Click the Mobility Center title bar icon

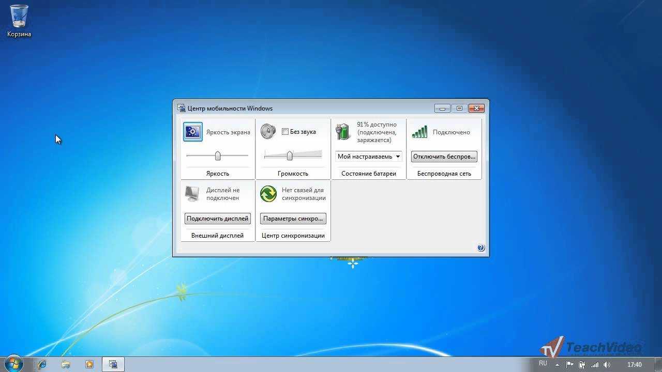tap(182, 108)
